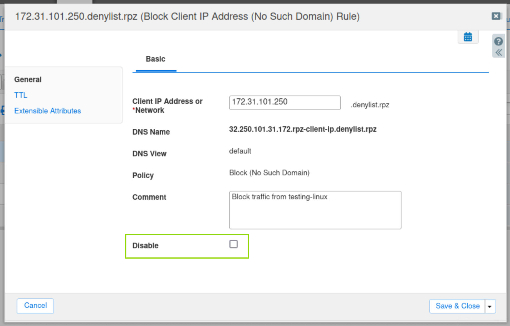
Task: Click the Disable label text
Action: click(x=145, y=245)
